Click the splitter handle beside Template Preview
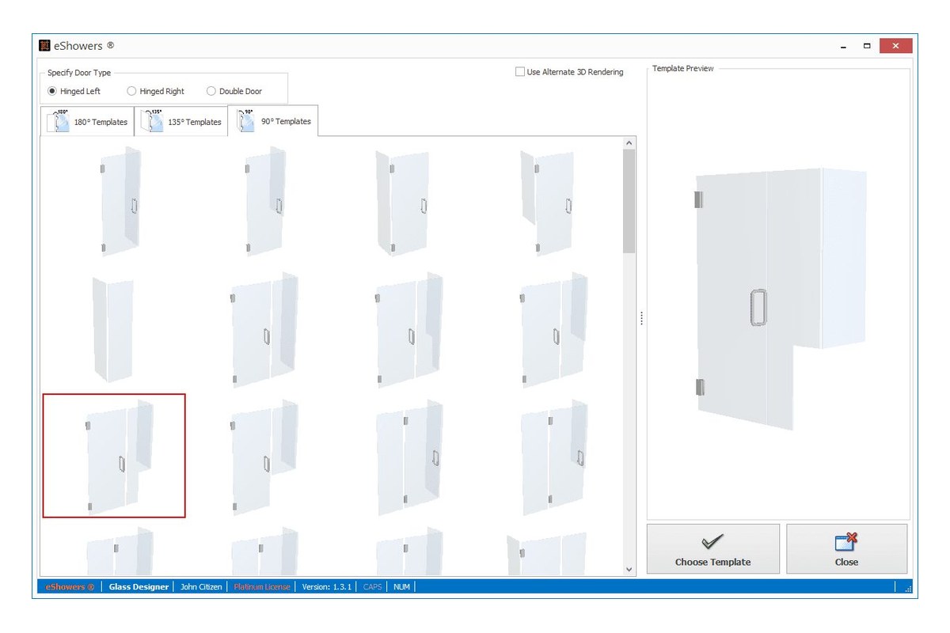This screenshot has height=633, width=950. pyautogui.click(x=641, y=318)
